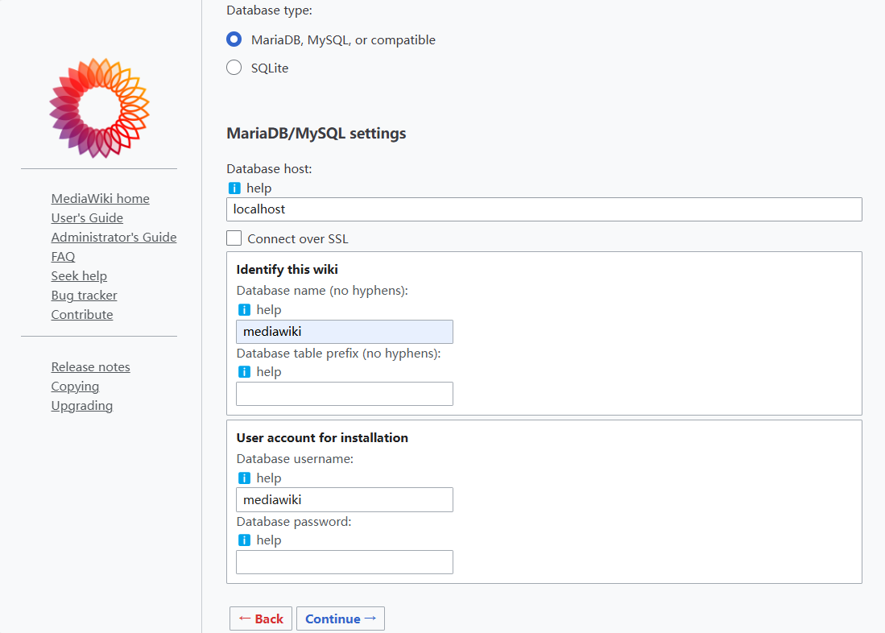Image resolution: width=885 pixels, height=633 pixels.
Task: Select the MariaDB, MySQL, or compatible option
Action: [234, 39]
